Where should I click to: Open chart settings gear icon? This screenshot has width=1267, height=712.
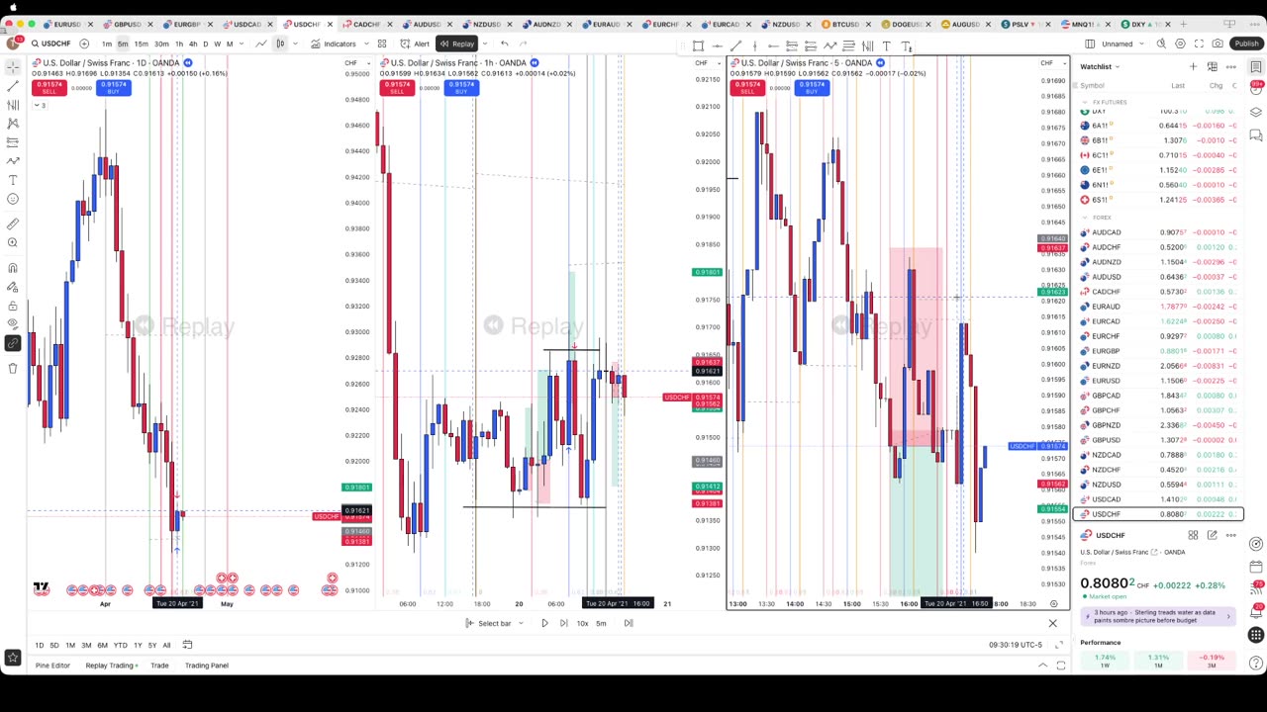[x=1180, y=44]
